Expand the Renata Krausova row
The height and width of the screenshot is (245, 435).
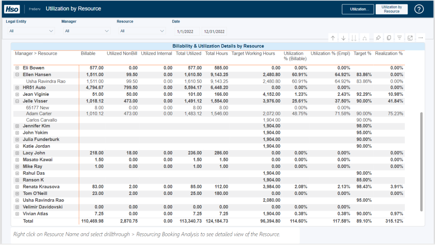pyautogui.click(x=17, y=187)
